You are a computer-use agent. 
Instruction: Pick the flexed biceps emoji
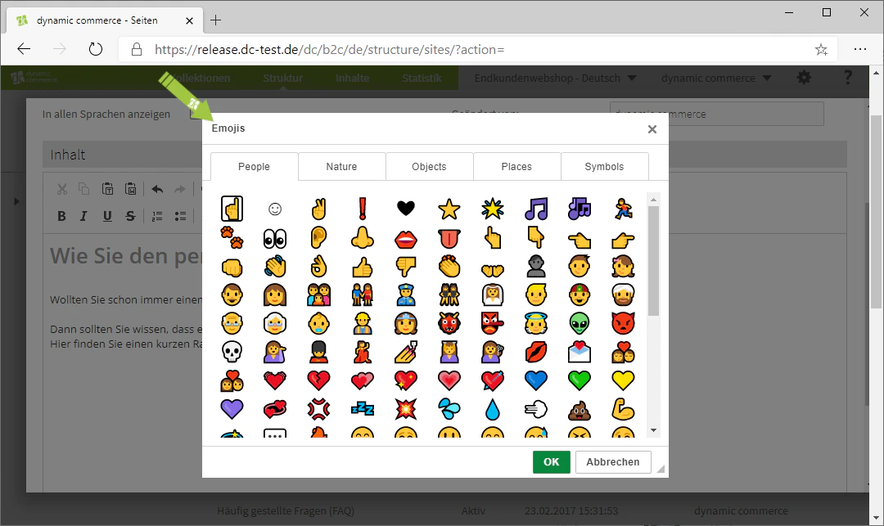pyautogui.click(x=623, y=409)
